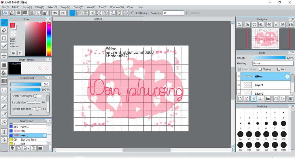Click the layer Opacity slider bar
295x158 pixels.
[269, 58]
